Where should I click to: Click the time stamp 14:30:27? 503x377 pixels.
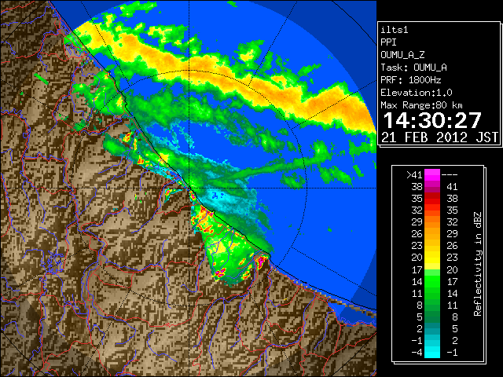pyautogui.click(x=432, y=120)
